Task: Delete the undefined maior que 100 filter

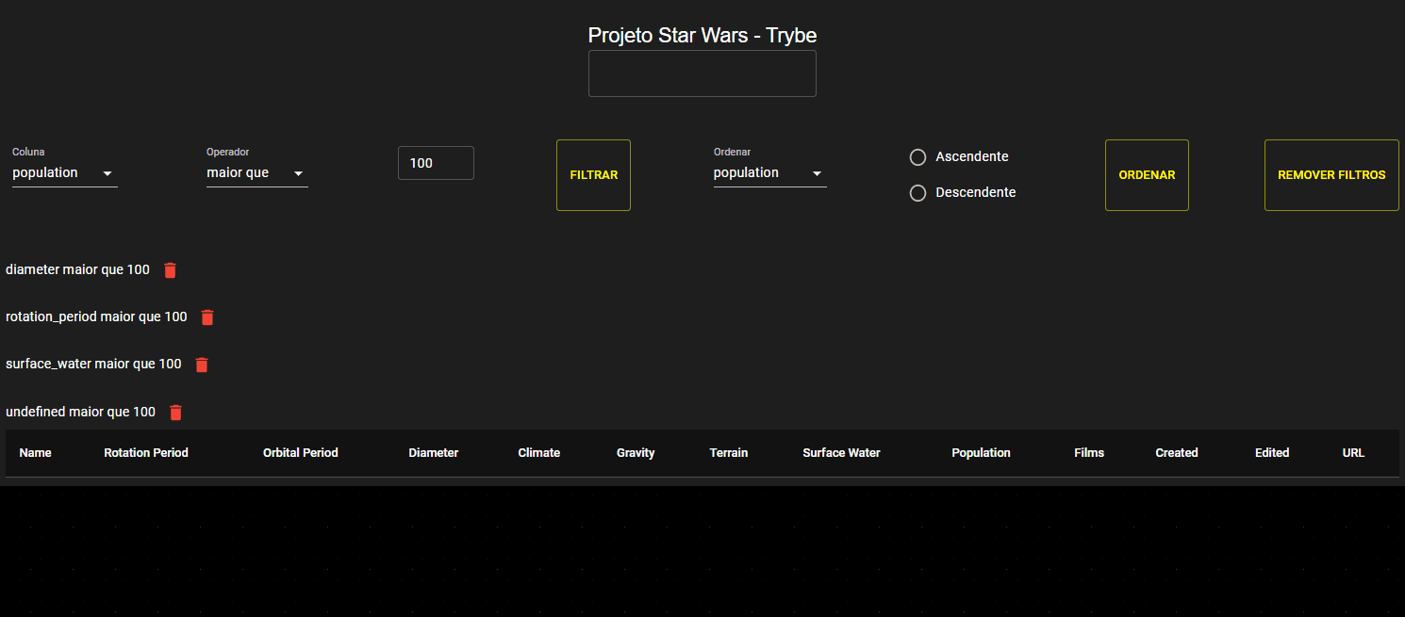Action: click(x=175, y=412)
